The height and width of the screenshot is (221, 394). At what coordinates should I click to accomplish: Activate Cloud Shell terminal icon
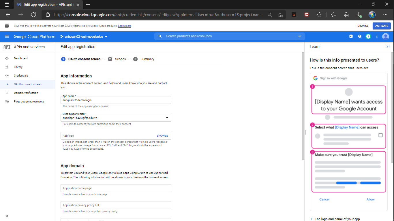coord(351,37)
